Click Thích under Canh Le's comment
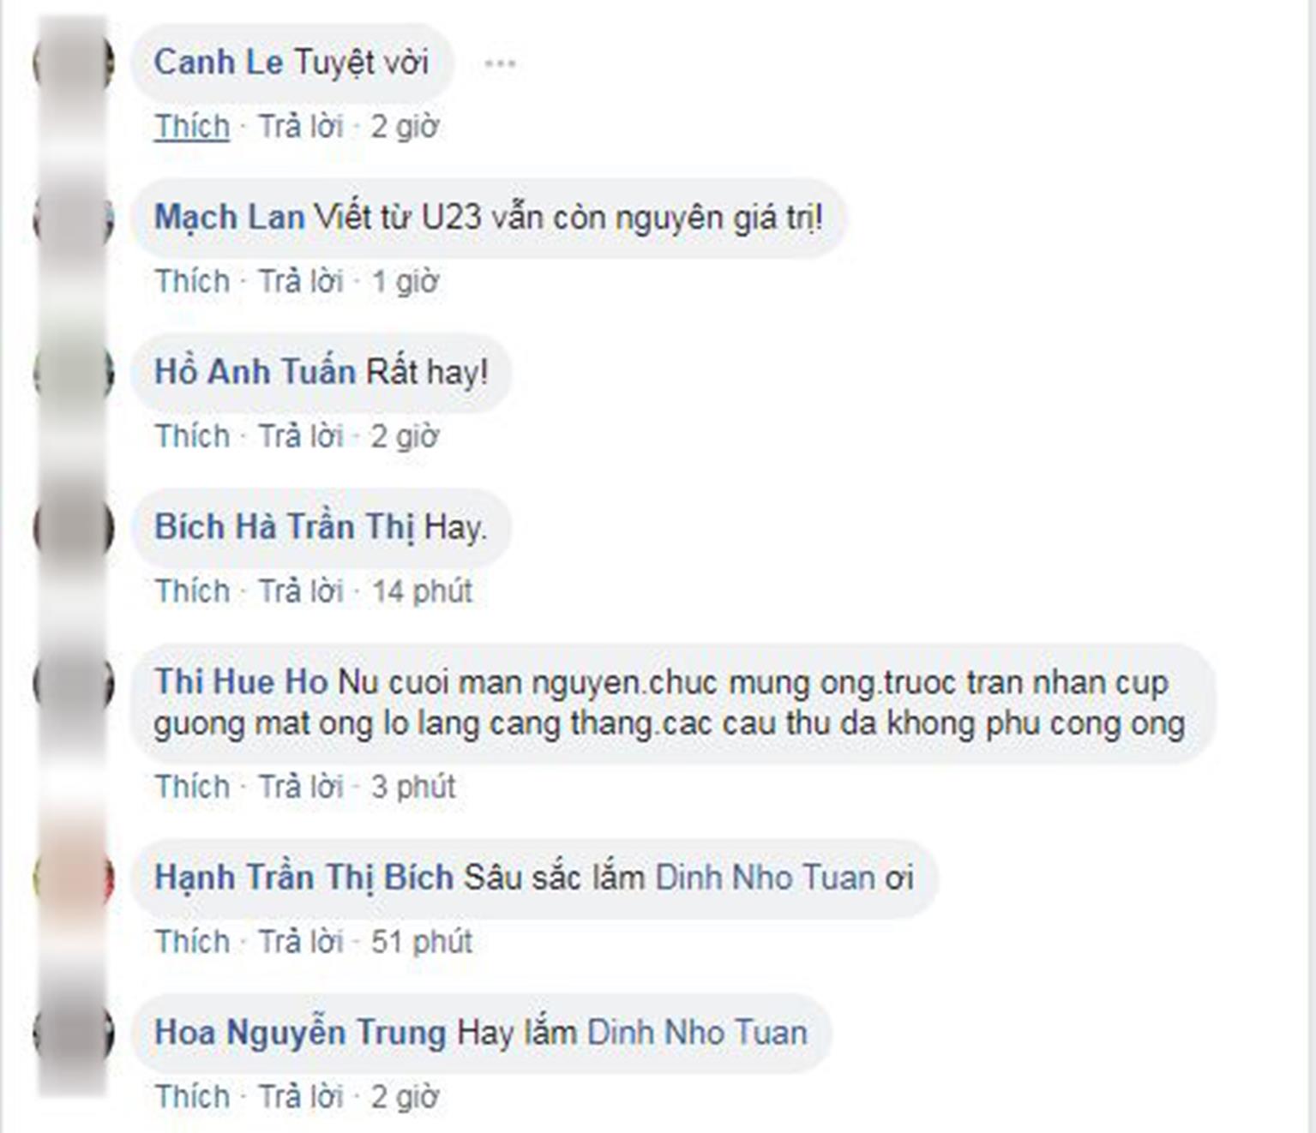The image size is (1316, 1133). pyautogui.click(x=192, y=127)
